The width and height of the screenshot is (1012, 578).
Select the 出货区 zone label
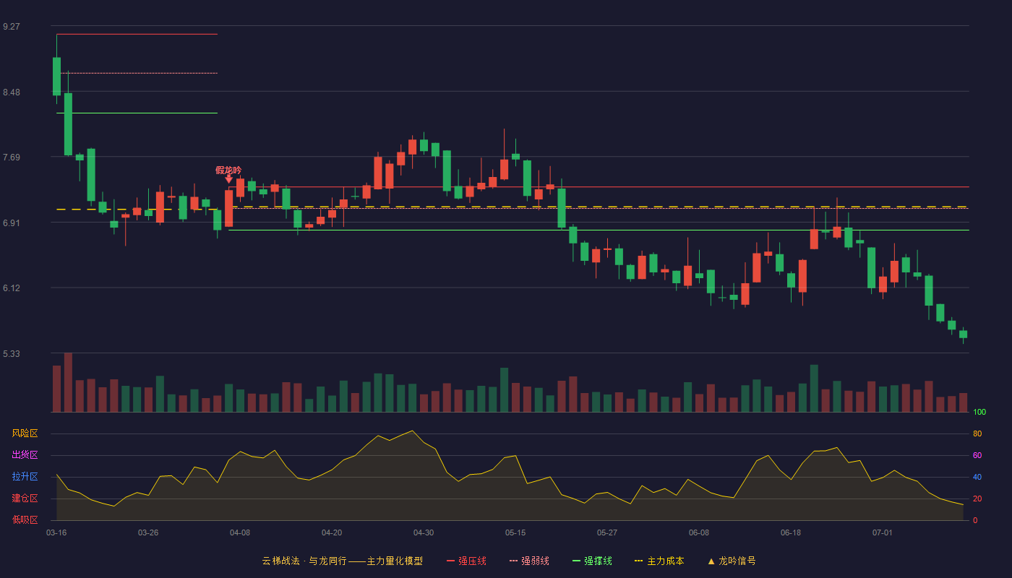pos(25,455)
